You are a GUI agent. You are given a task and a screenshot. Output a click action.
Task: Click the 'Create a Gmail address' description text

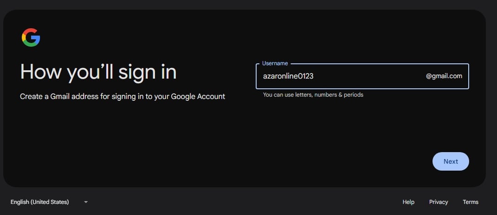pyautogui.click(x=123, y=96)
